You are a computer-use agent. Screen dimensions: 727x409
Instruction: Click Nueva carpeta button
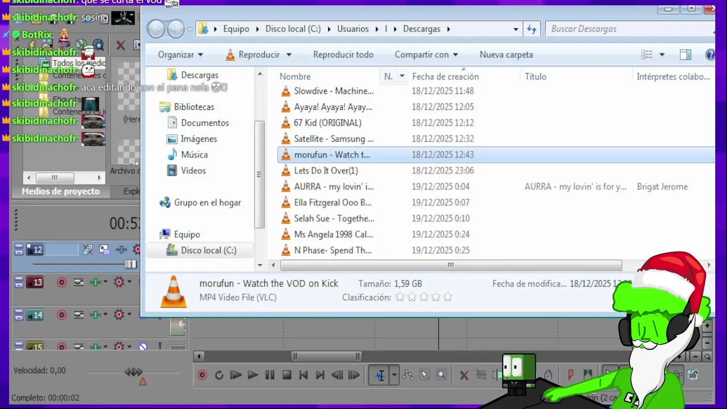point(506,55)
